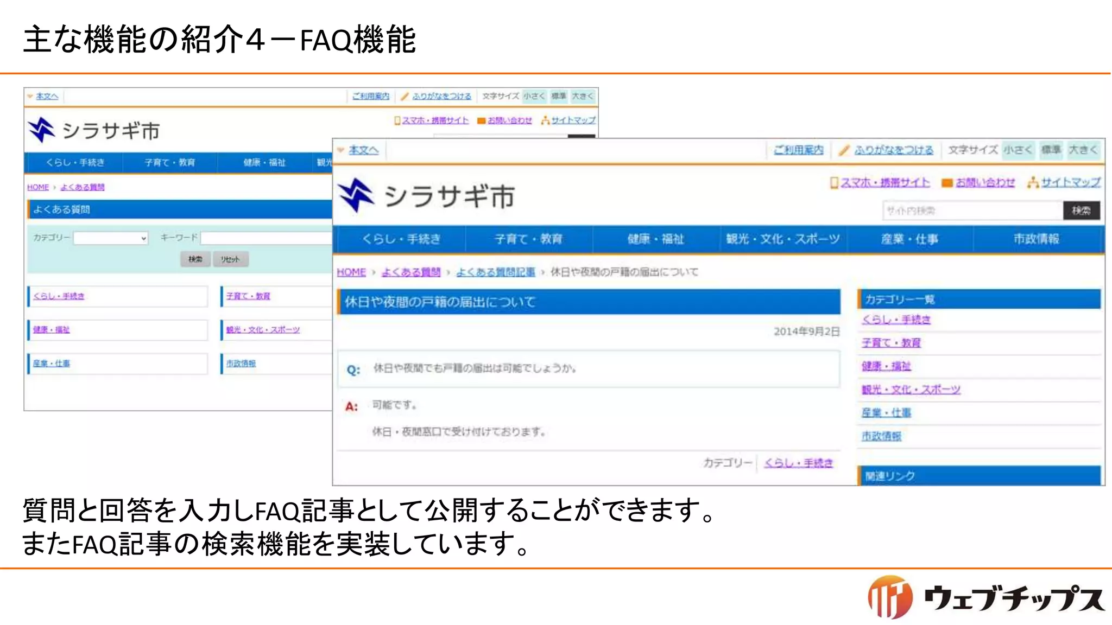Click サイトマップ link in front window

(x=1071, y=182)
